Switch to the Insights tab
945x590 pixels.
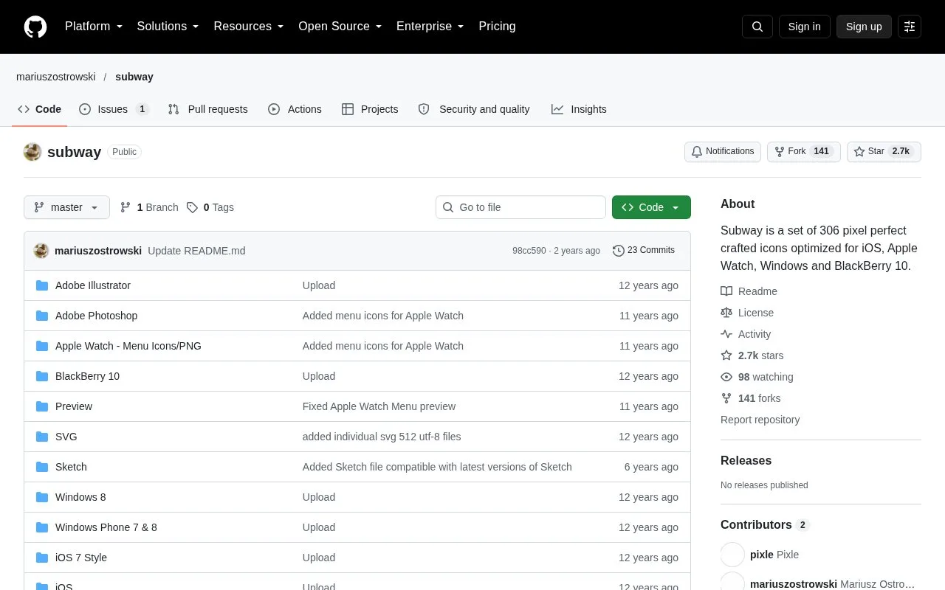click(579, 109)
